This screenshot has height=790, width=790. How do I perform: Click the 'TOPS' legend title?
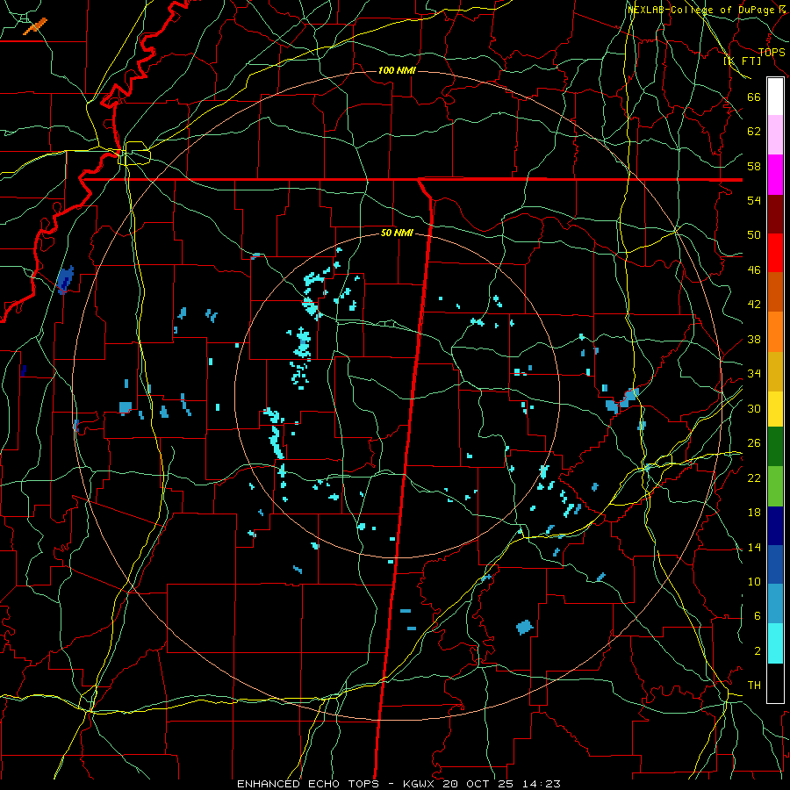[x=772, y=53]
